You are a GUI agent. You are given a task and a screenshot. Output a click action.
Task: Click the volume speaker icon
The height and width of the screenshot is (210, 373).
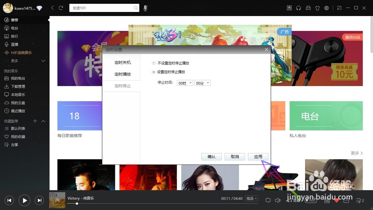[x=278, y=200]
